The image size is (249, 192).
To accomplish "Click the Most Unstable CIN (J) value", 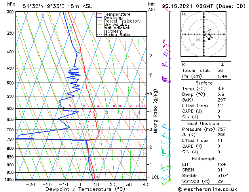I will click(219, 152).
